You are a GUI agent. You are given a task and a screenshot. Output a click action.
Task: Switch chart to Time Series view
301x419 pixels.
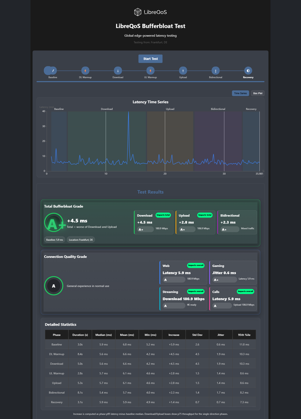[240, 93]
